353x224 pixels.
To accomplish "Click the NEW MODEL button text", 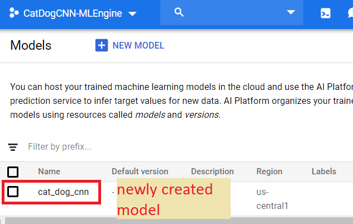I will tap(138, 45).
